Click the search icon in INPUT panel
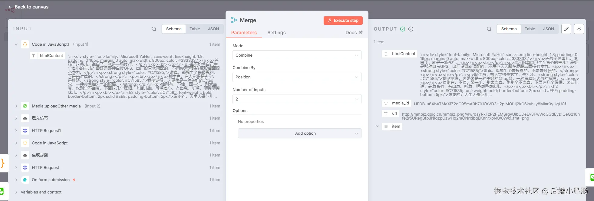 (154, 29)
